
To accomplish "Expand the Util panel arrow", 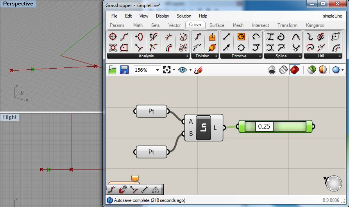I will click(x=340, y=56).
